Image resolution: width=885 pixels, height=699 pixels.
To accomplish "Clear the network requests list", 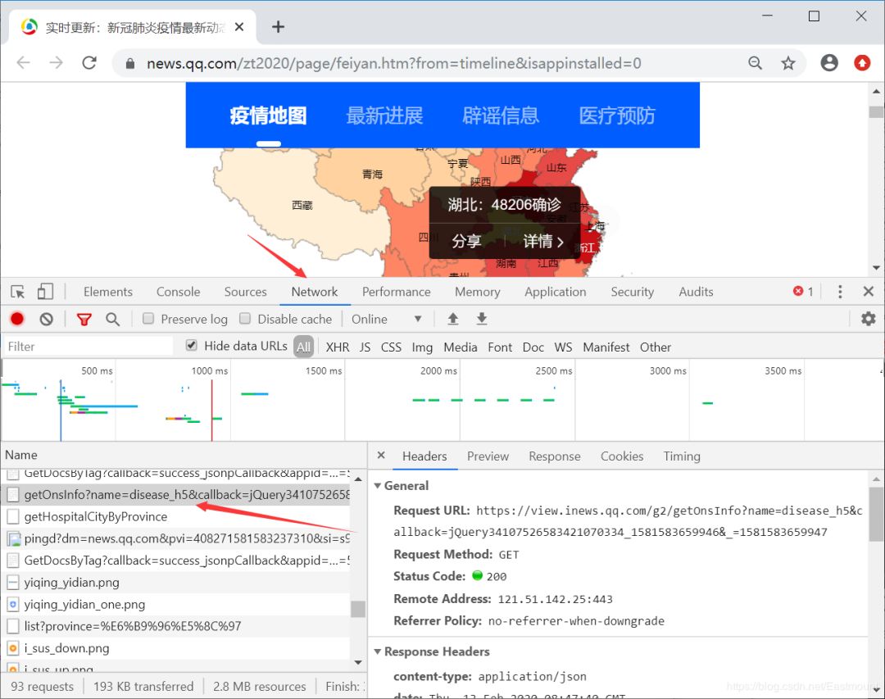I will pyautogui.click(x=46, y=319).
